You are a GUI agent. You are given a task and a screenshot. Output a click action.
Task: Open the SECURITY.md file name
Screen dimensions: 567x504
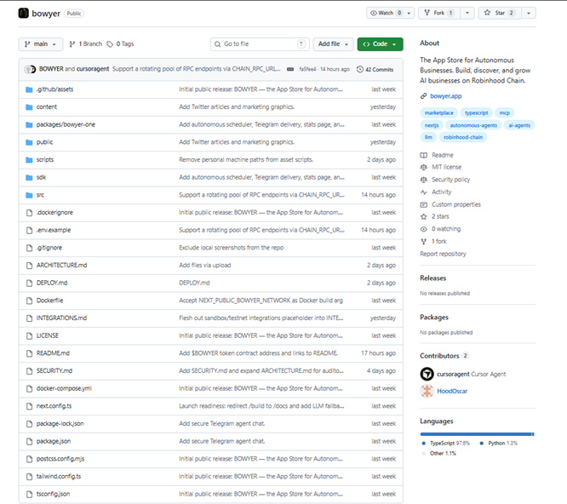[x=54, y=371]
